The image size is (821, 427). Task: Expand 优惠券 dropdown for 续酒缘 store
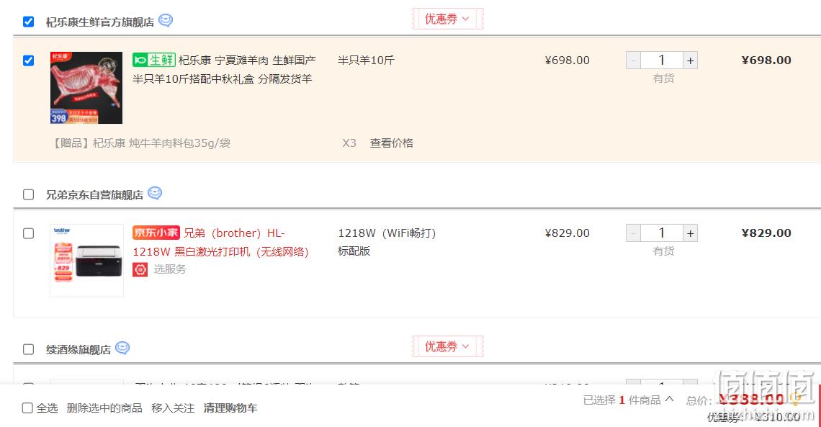pos(447,346)
